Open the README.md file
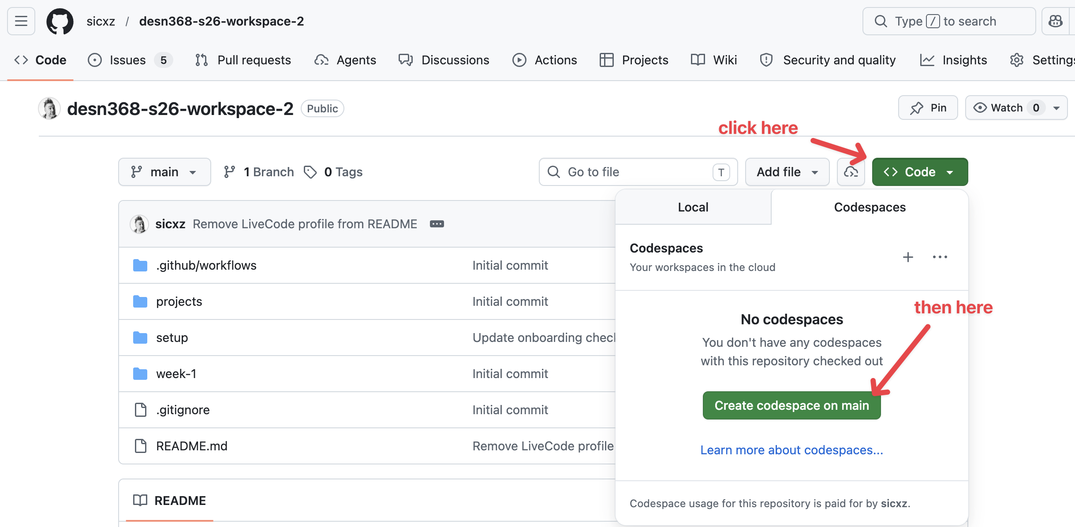1075x527 pixels. pyautogui.click(x=192, y=446)
